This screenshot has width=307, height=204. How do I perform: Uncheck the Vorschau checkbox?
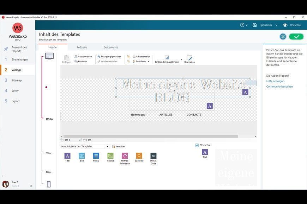point(197,145)
